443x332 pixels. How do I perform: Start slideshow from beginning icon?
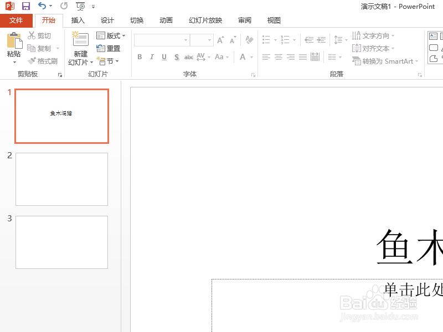[80, 6]
